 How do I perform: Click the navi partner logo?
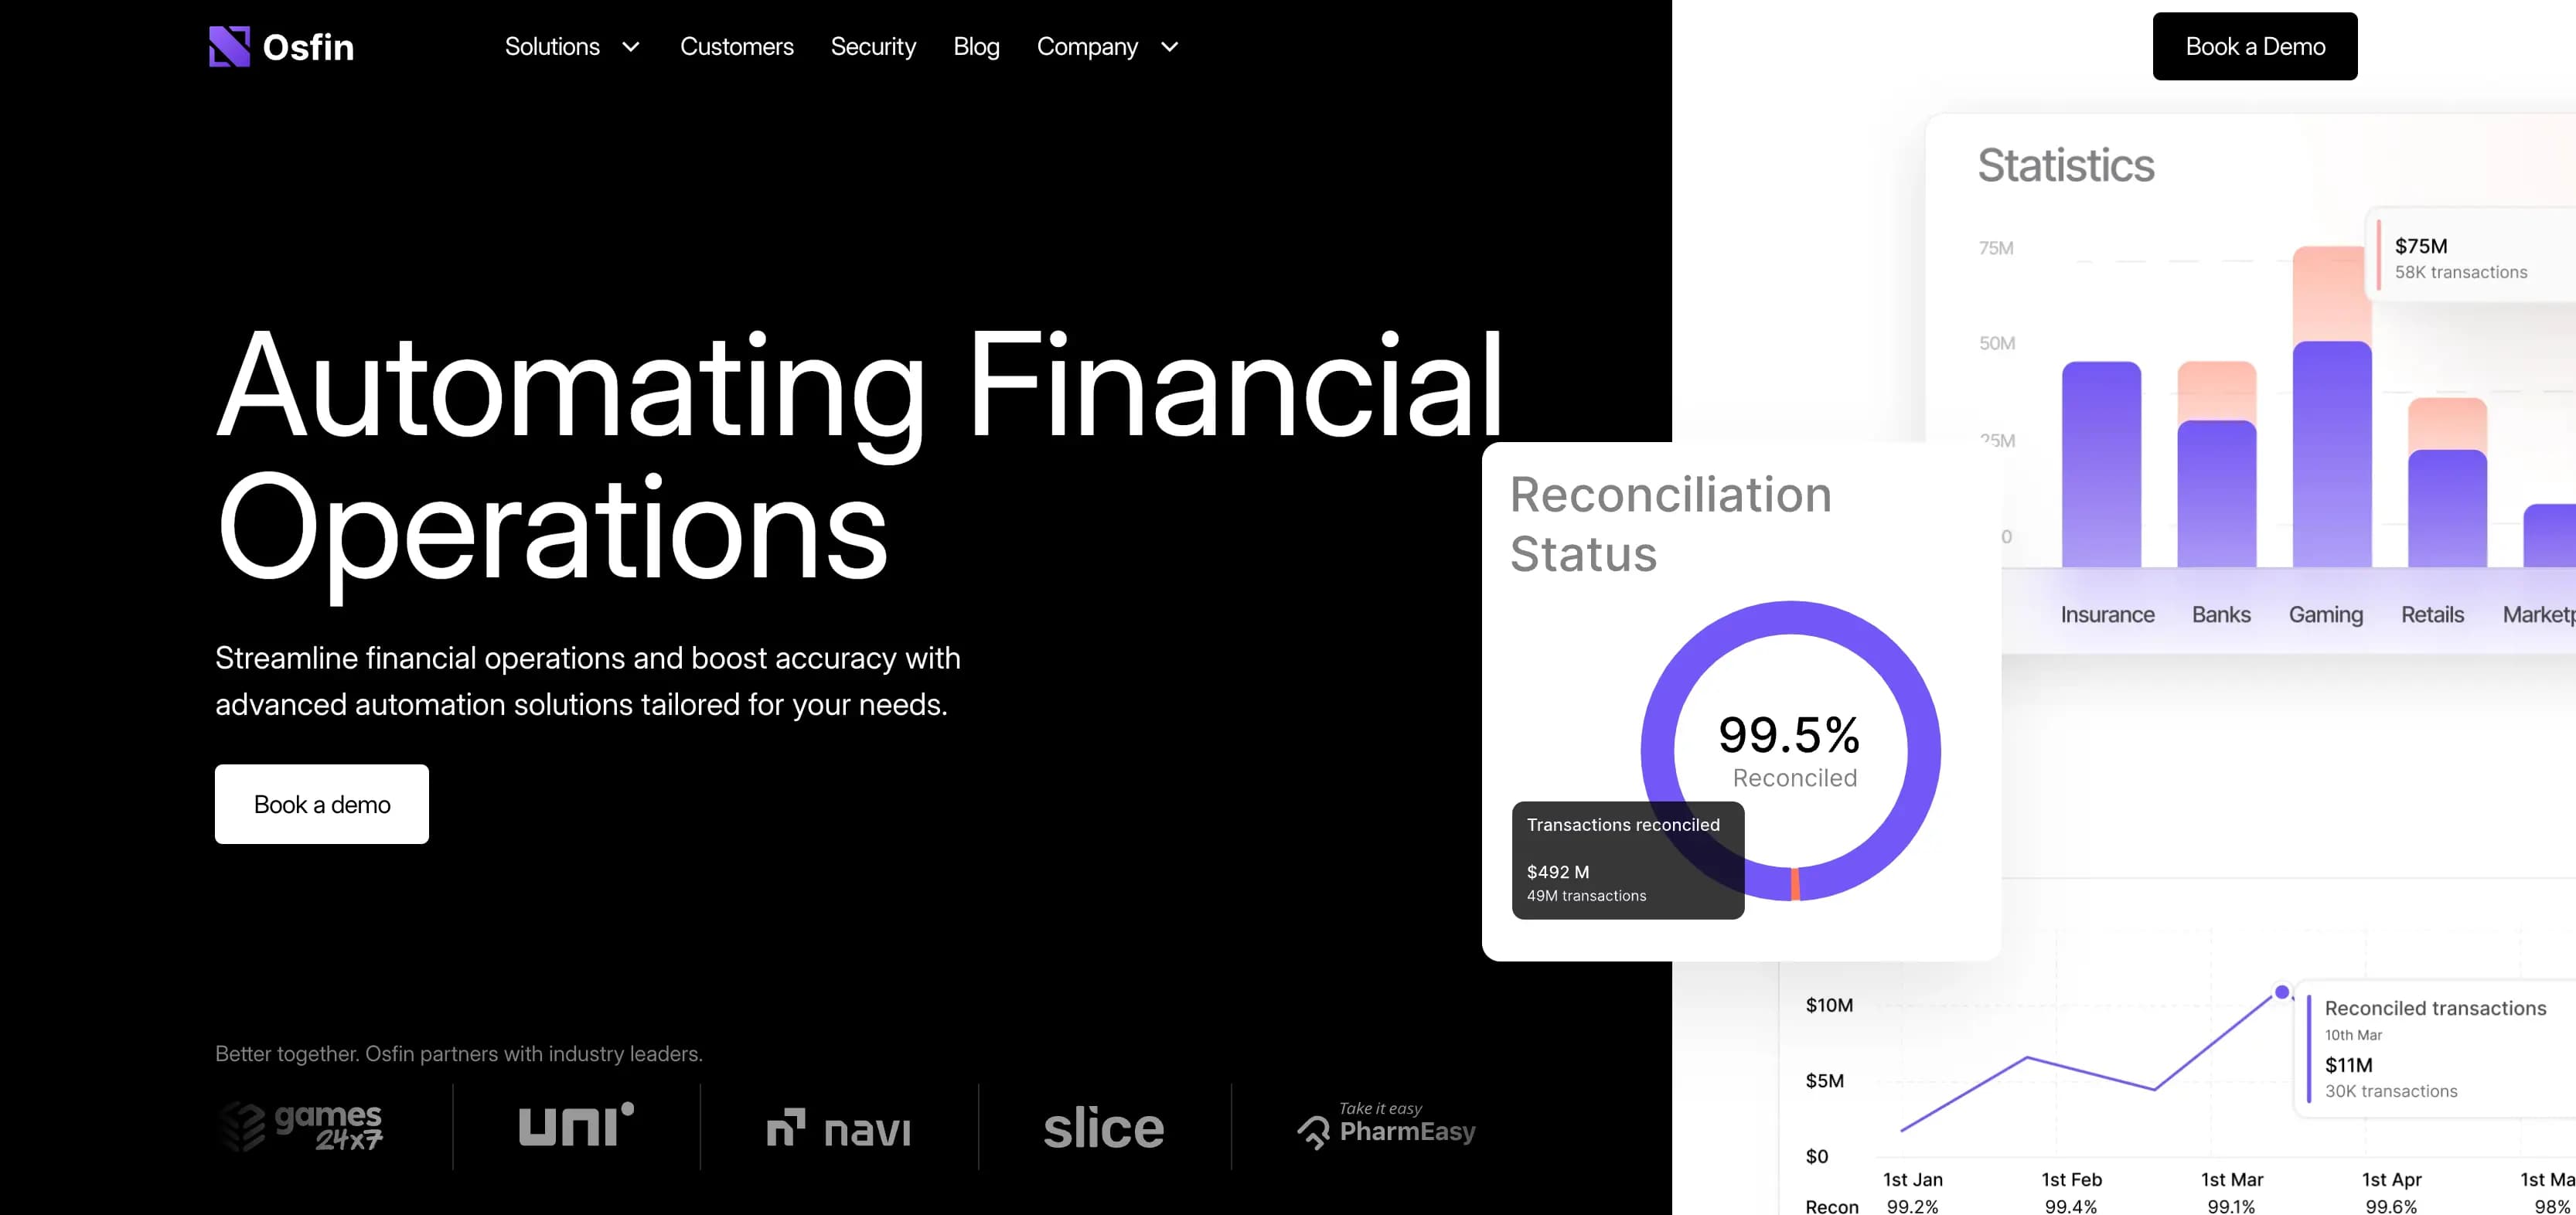click(x=838, y=1128)
